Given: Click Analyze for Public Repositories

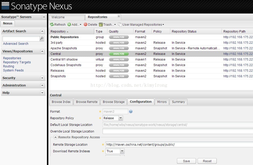Looking at the screenshot, I should pyautogui.click(x=119, y=37).
